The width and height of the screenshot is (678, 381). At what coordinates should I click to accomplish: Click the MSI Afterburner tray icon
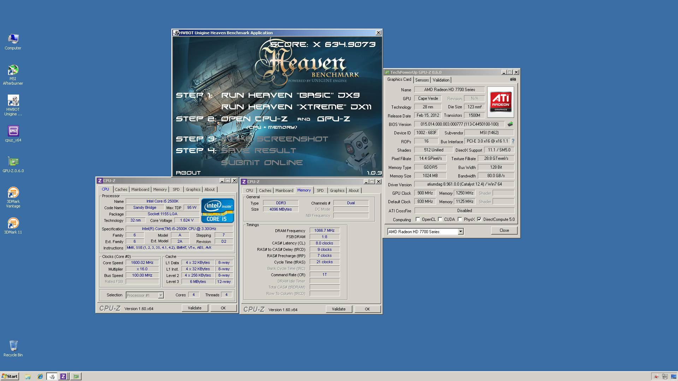click(x=656, y=377)
